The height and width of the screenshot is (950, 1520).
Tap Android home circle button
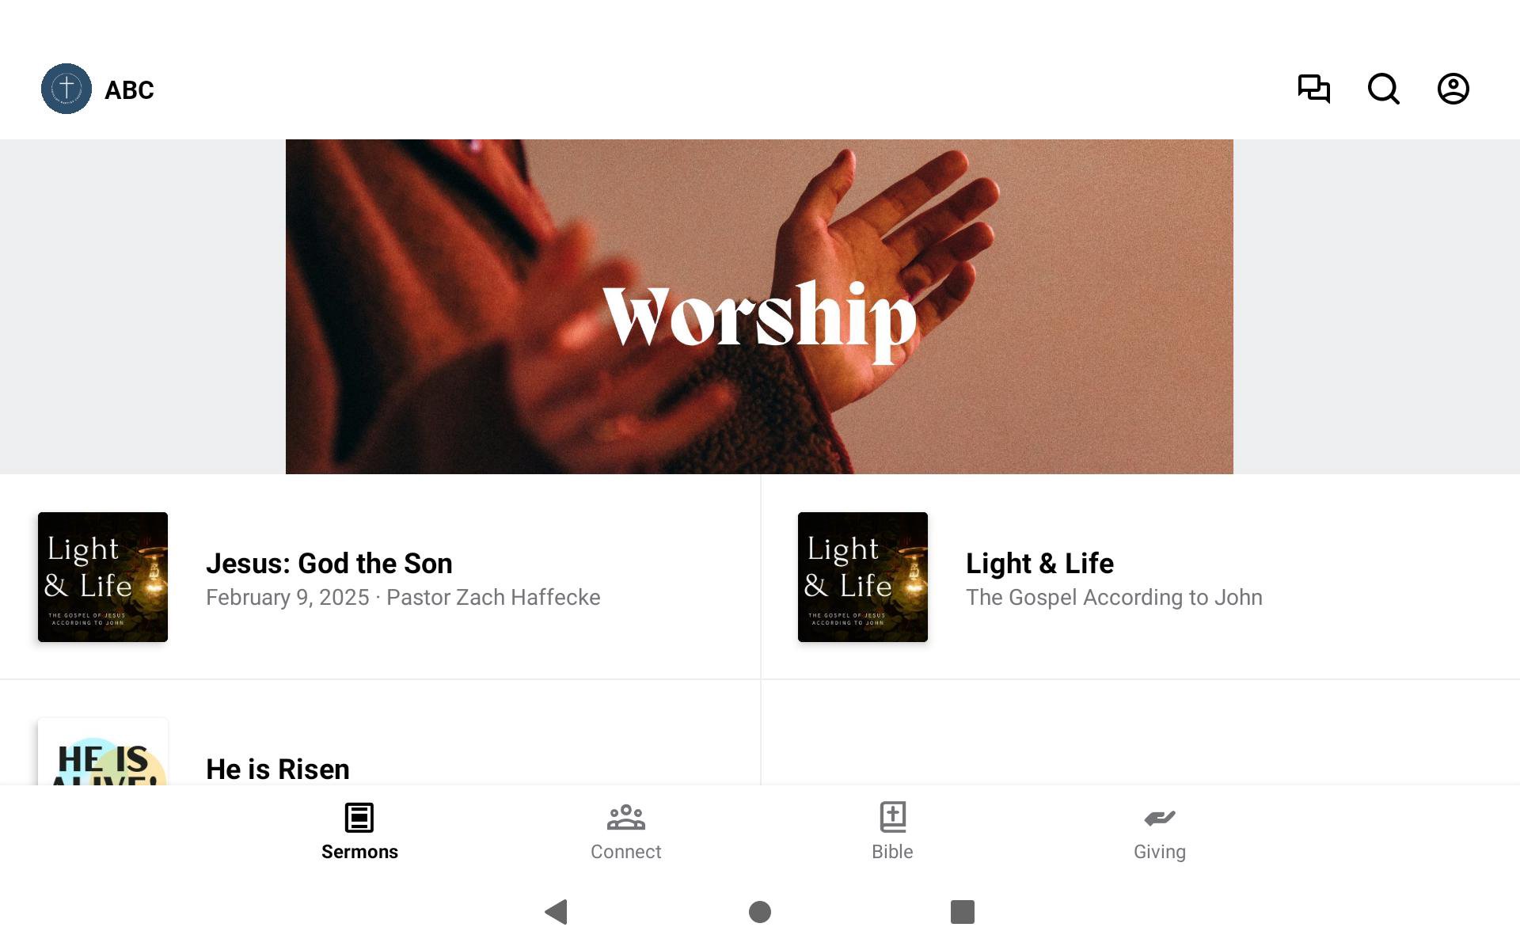(760, 912)
